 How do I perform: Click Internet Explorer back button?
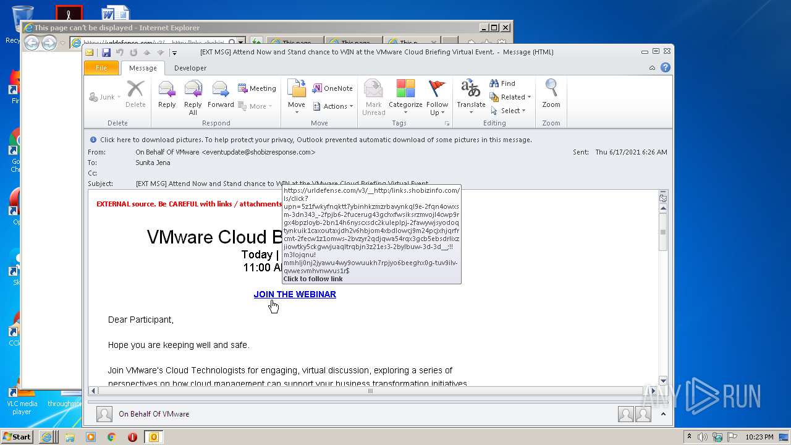(32, 43)
